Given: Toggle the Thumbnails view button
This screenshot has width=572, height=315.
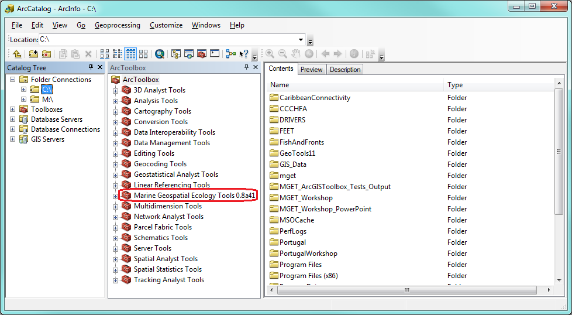Looking at the screenshot, I should [143, 54].
